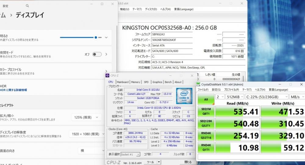This screenshot has height=165, width=305.
Task: Switch to the Mainboard tab in CPU-Z
Action: coord(123,82)
